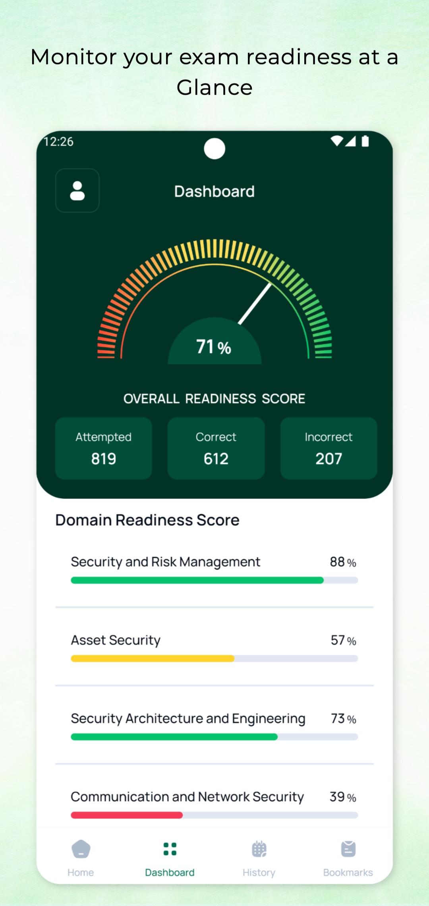Open the user profile icon
The image size is (429, 906).
[77, 190]
